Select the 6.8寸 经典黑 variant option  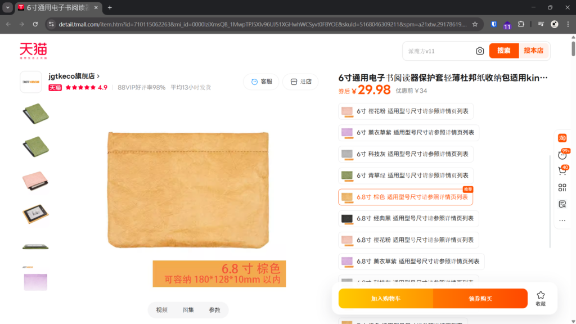[x=408, y=218]
